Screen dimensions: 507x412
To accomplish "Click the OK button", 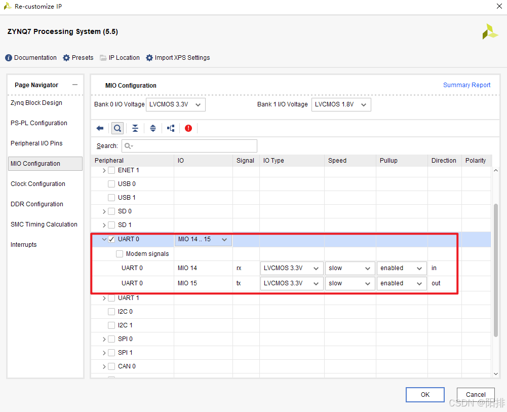I will tap(425, 395).
